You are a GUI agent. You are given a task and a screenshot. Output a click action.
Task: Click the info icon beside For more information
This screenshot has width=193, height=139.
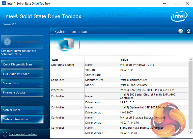[5, 134]
